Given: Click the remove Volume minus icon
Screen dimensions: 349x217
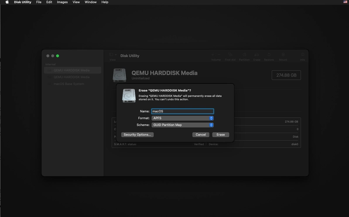Looking at the screenshot, I should [219, 55].
